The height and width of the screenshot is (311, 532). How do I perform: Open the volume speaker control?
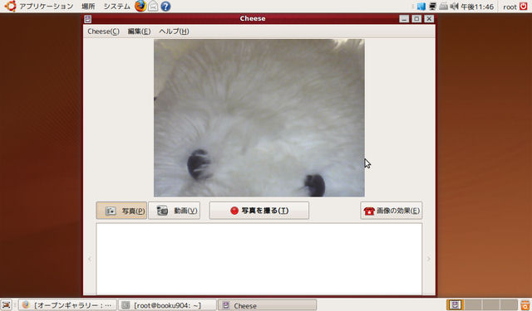pyautogui.click(x=455, y=7)
